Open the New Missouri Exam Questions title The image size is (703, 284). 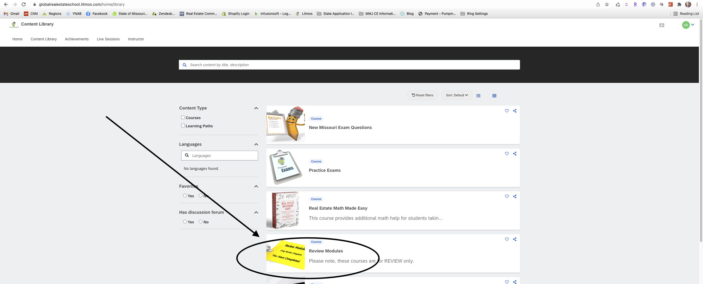pyautogui.click(x=340, y=127)
